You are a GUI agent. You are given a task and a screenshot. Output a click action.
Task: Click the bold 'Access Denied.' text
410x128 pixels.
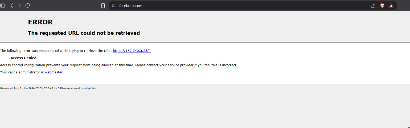point(24,58)
